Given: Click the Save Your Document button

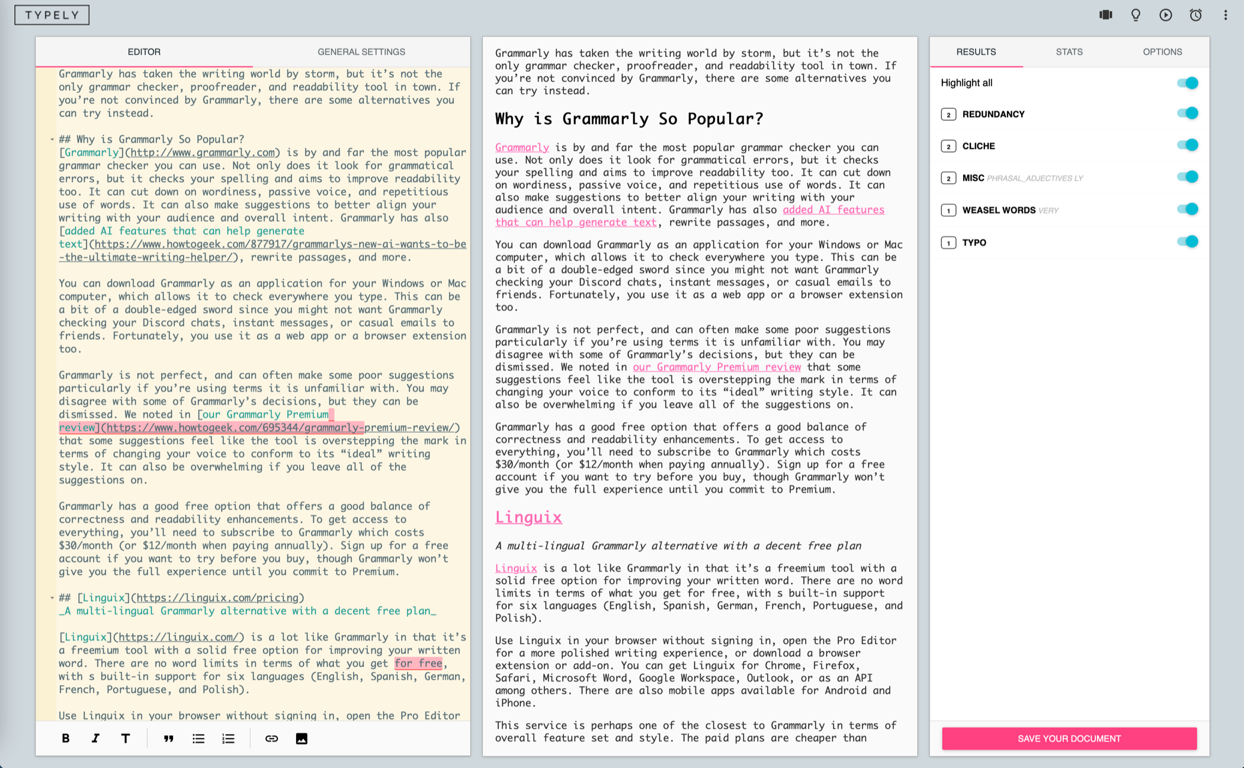Looking at the screenshot, I should pos(1069,738).
